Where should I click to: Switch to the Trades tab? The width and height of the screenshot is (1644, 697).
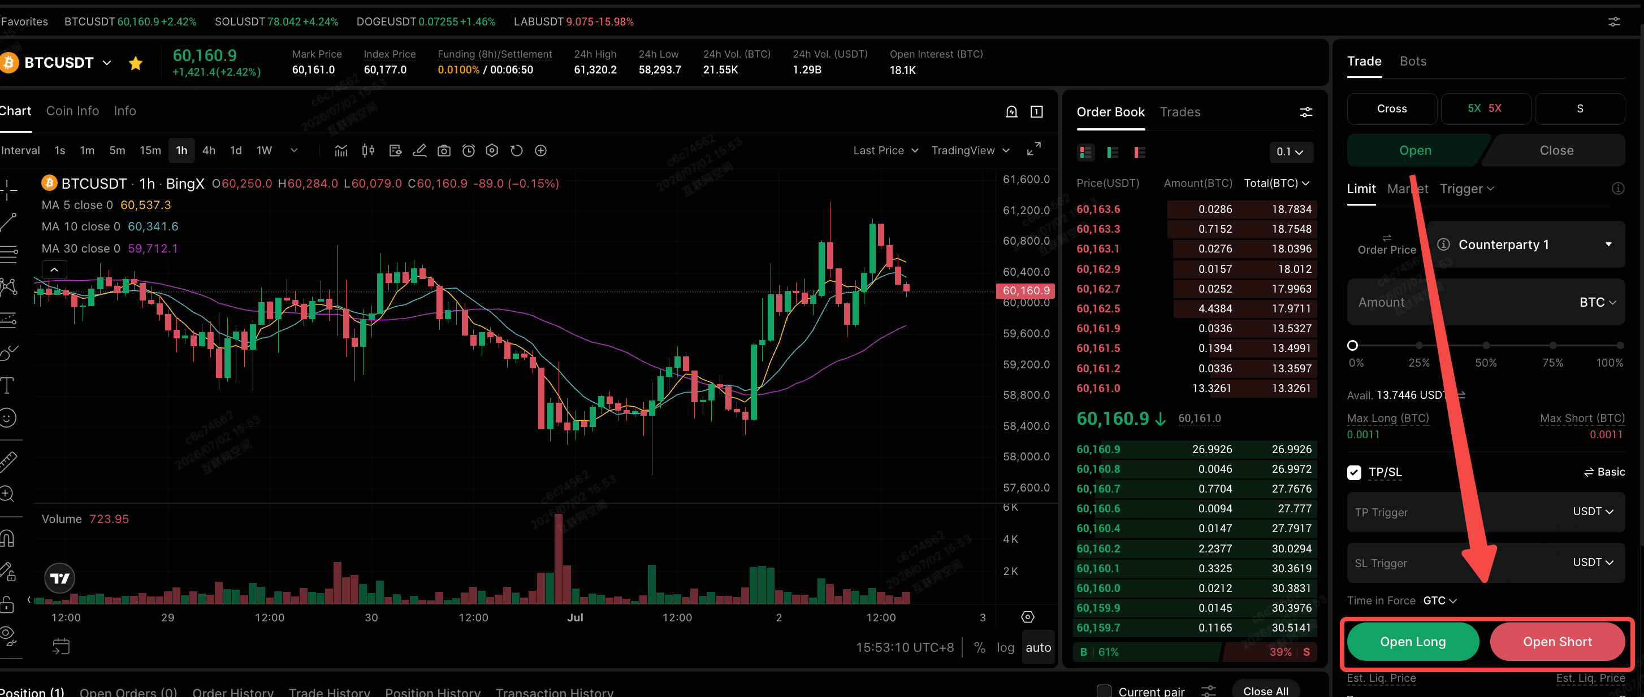[x=1180, y=112]
